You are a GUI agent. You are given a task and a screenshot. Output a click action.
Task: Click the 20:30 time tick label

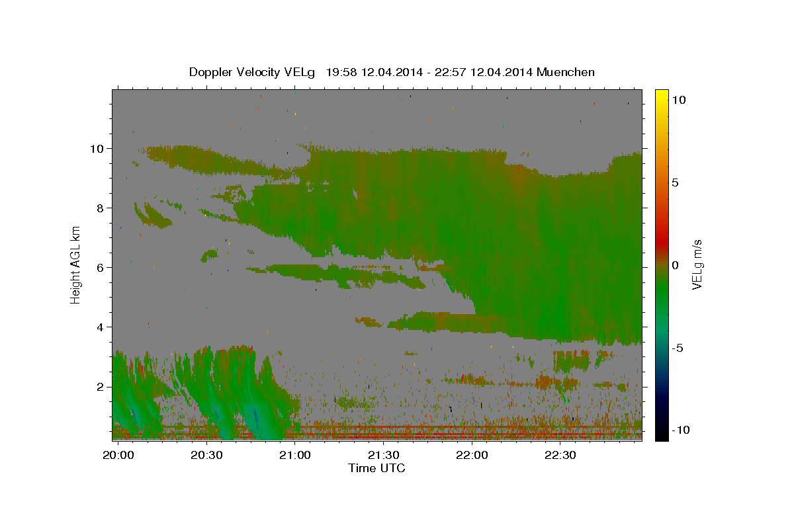(206, 455)
